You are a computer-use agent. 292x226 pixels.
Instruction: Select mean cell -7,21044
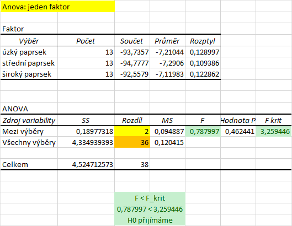(168, 52)
